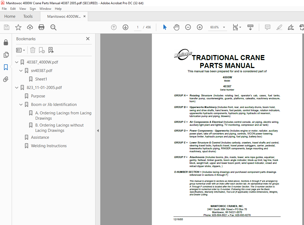The width and height of the screenshot is (304, 225).
Task: Open the File menu
Action: pyautogui.click(x=4, y=9)
